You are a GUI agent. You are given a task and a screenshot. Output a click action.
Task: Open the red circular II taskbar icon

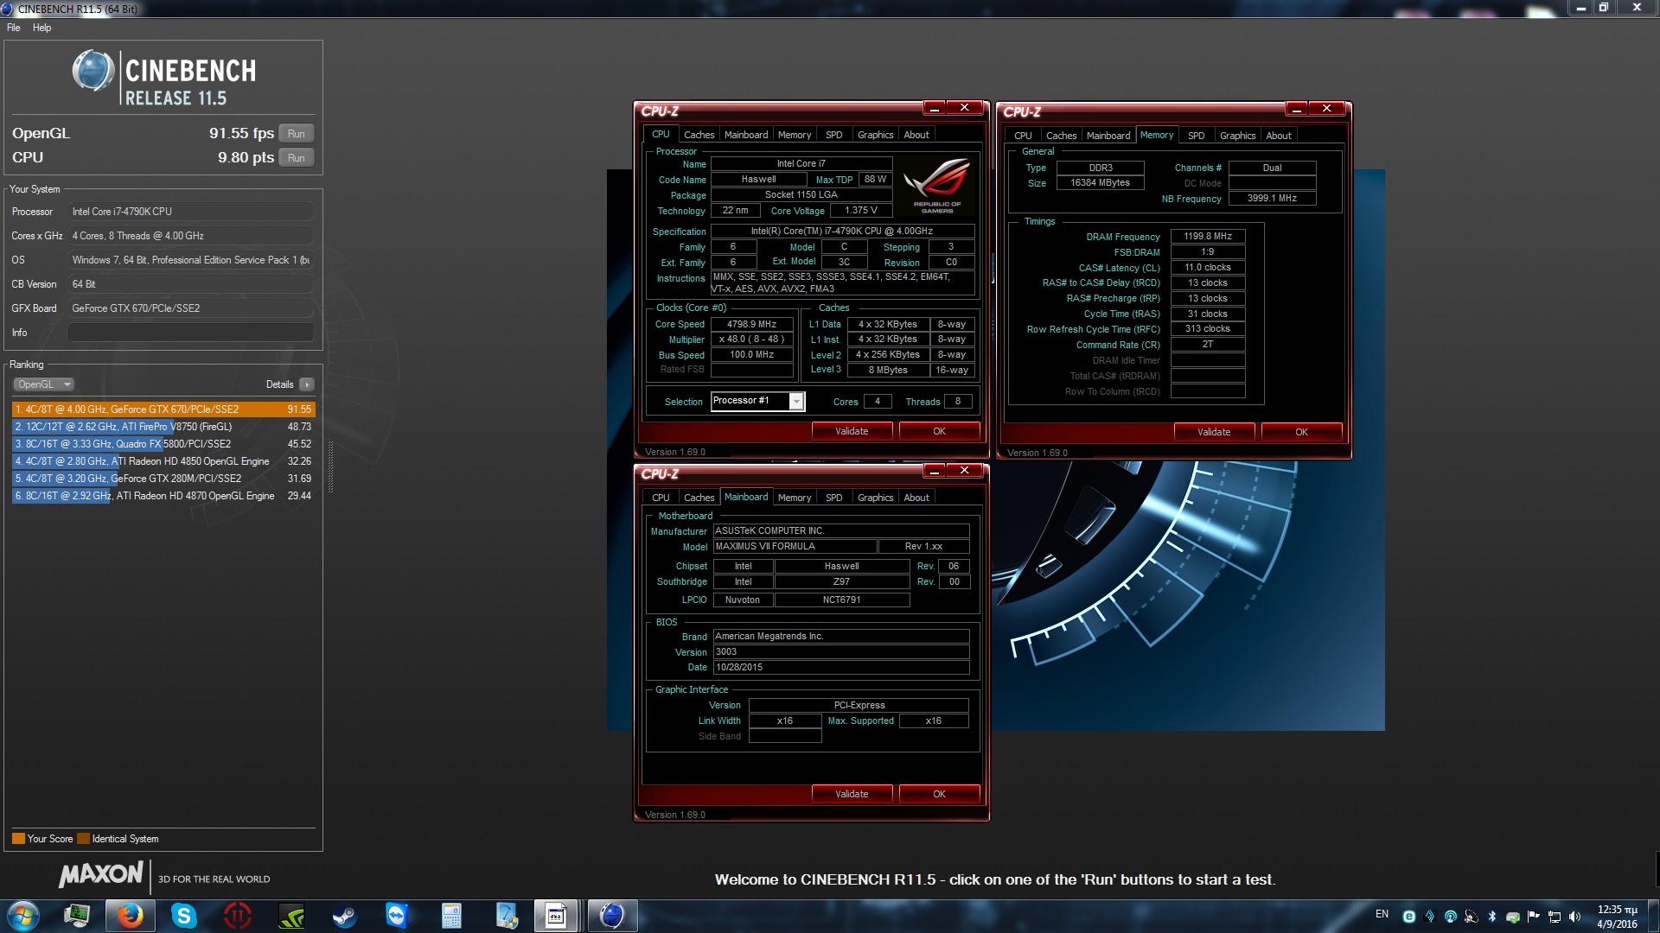238,916
